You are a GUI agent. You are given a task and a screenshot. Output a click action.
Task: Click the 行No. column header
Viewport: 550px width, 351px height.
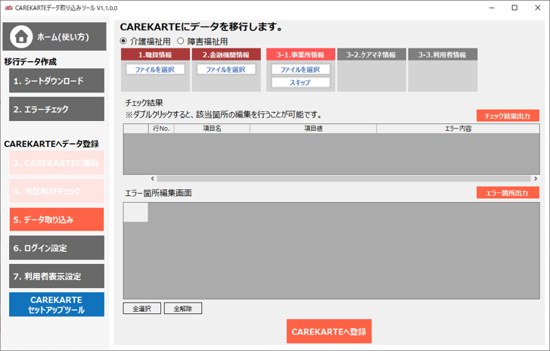point(161,129)
